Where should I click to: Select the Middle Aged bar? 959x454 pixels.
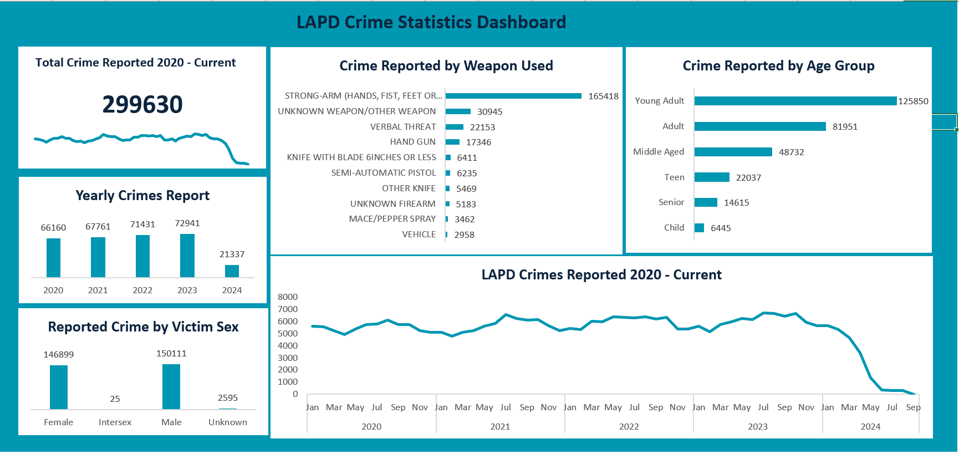click(x=733, y=152)
